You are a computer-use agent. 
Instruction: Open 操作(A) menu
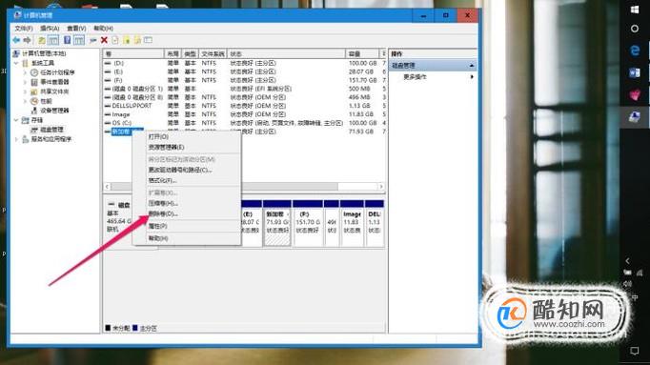click(x=50, y=29)
